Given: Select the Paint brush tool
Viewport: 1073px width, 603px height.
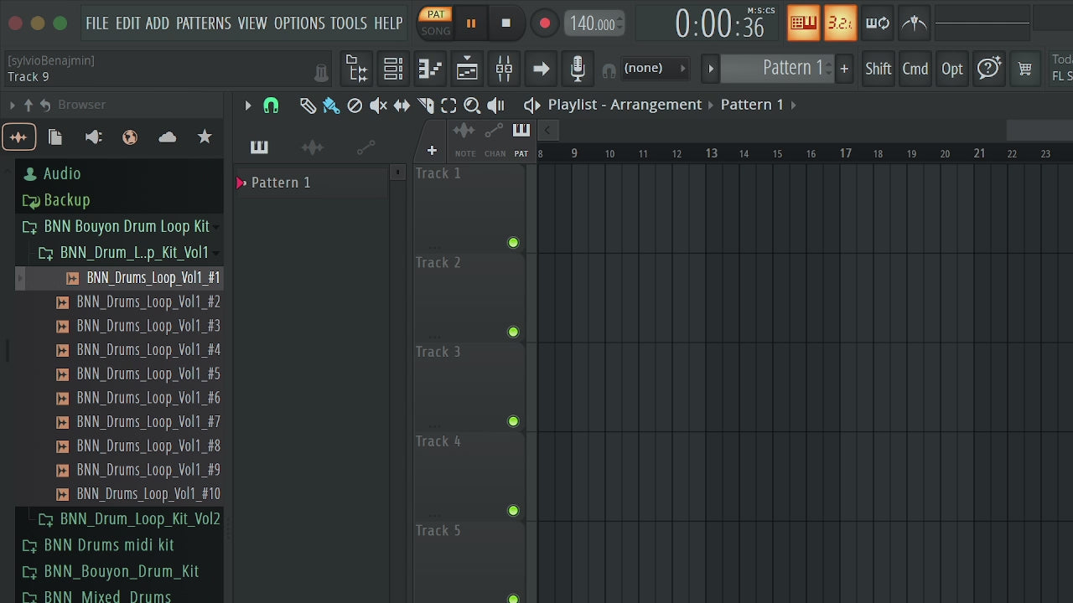Looking at the screenshot, I should point(331,106).
